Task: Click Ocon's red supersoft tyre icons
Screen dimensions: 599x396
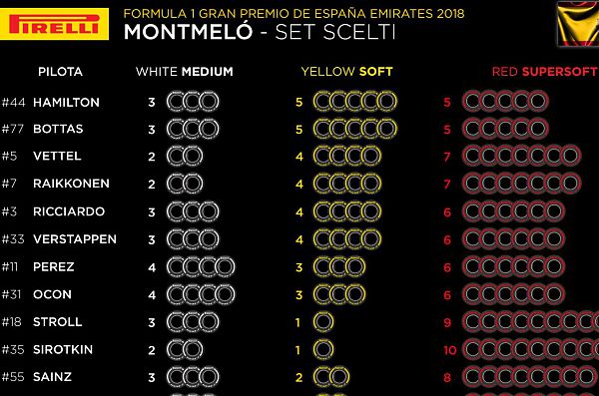Action: click(x=513, y=294)
